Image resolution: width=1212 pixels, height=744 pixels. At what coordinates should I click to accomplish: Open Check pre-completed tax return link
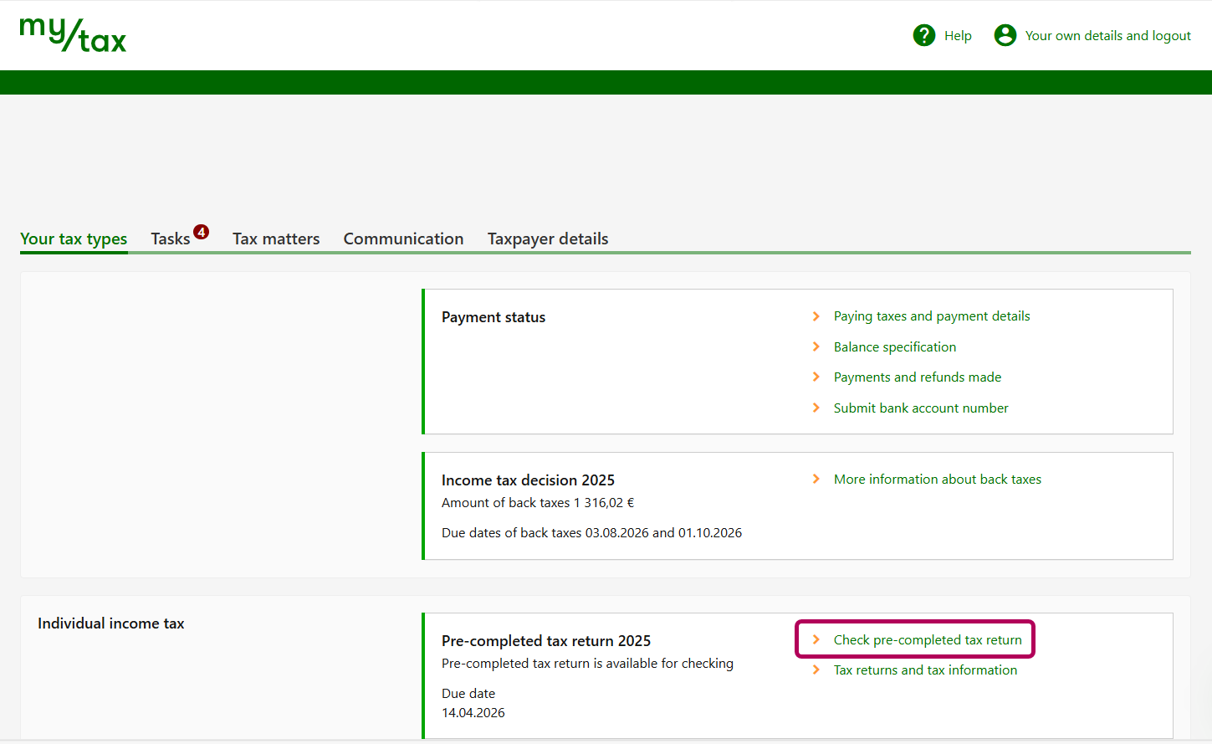pyautogui.click(x=927, y=640)
